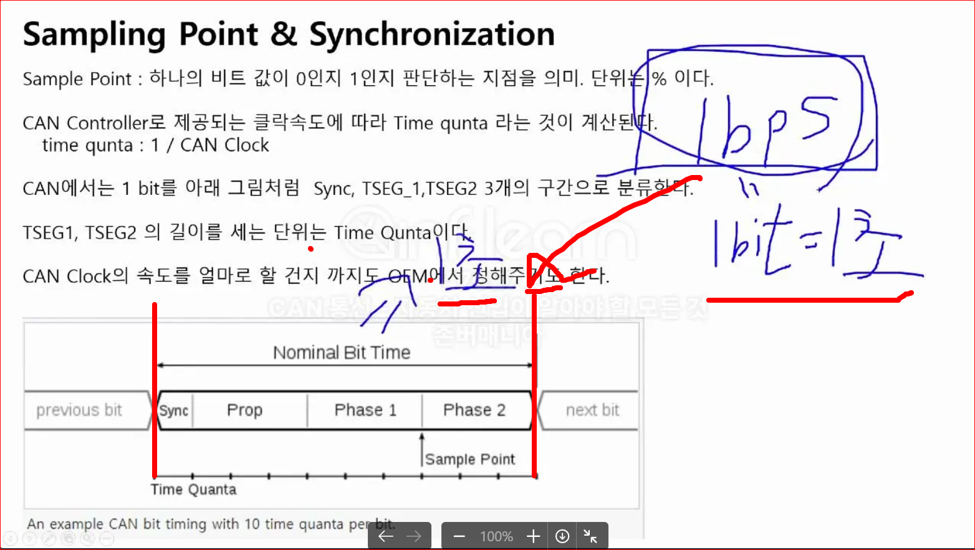Click the "Phase 1" segment in the diagram
The height and width of the screenshot is (550, 975).
pyautogui.click(x=365, y=410)
